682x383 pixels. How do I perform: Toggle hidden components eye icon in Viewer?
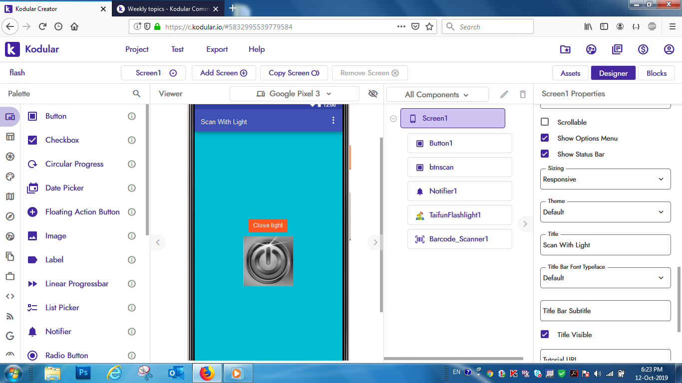tap(372, 94)
